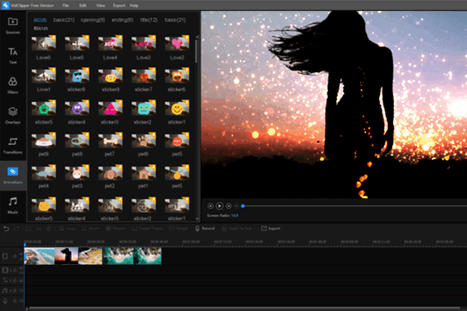The height and width of the screenshot is (311, 467).
Task: Open the Sources panel
Action: 12,26
